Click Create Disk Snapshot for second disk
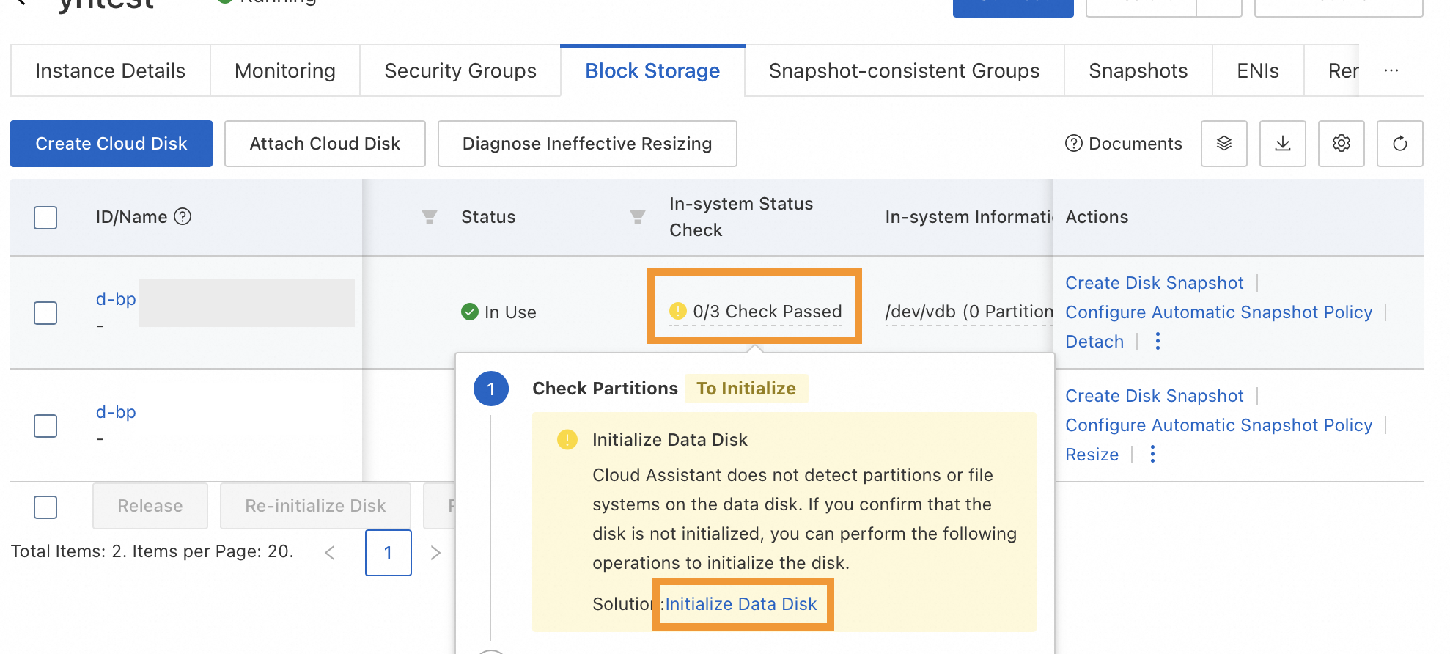Image resolution: width=1450 pixels, height=654 pixels. 1155,396
